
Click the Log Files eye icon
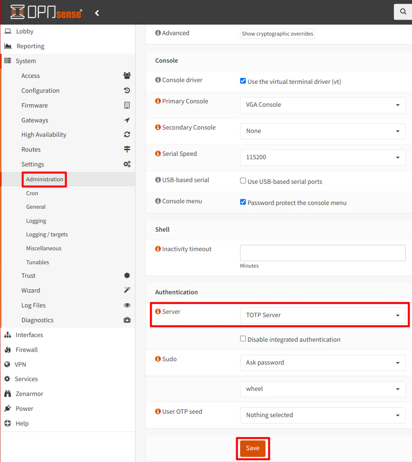(127, 305)
